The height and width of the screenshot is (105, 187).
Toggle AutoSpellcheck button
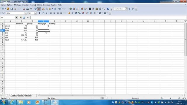pyautogui.click(x=39, y=9)
